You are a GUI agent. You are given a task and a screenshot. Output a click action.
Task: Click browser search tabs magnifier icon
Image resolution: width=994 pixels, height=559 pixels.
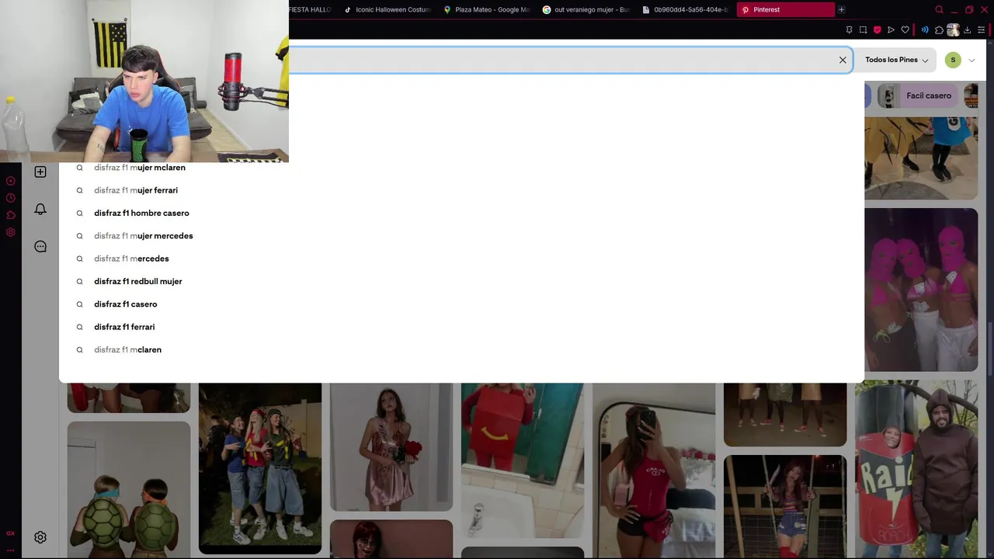pyautogui.click(x=939, y=9)
